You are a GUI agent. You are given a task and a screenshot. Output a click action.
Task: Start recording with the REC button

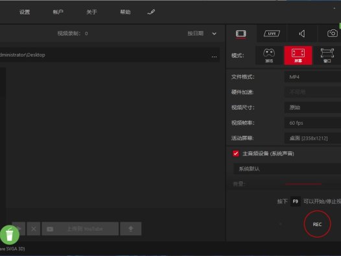(x=317, y=224)
